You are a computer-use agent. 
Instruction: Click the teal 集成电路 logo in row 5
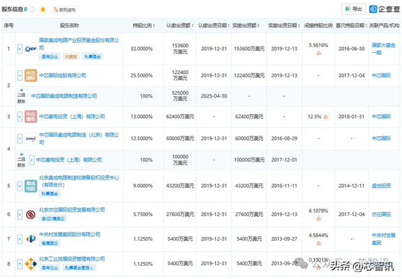point(31,186)
